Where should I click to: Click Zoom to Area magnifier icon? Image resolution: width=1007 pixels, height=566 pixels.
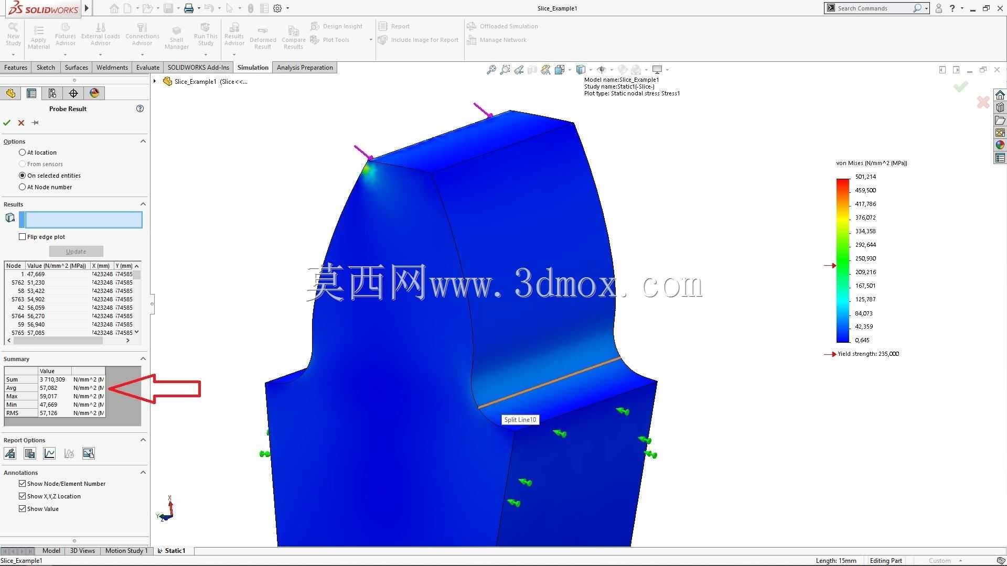pos(505,70)
